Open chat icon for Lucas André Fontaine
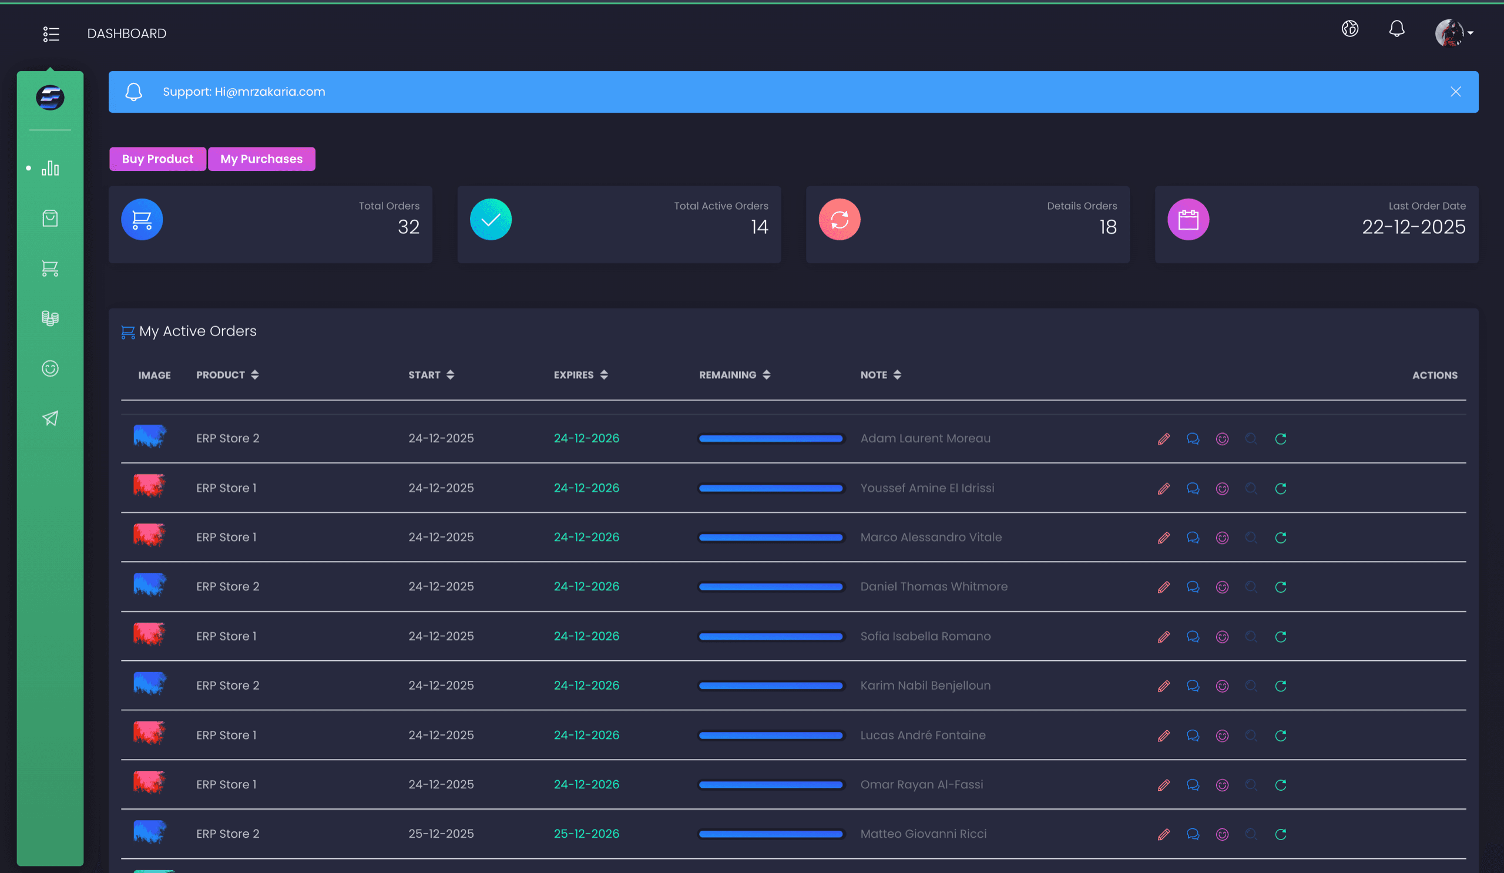The height and width of the screenshot is (873, 1504). [x=1193, y=736]
